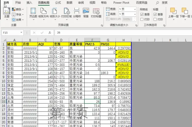Open the paper Size (纸张大小) menu

point(55,13)
